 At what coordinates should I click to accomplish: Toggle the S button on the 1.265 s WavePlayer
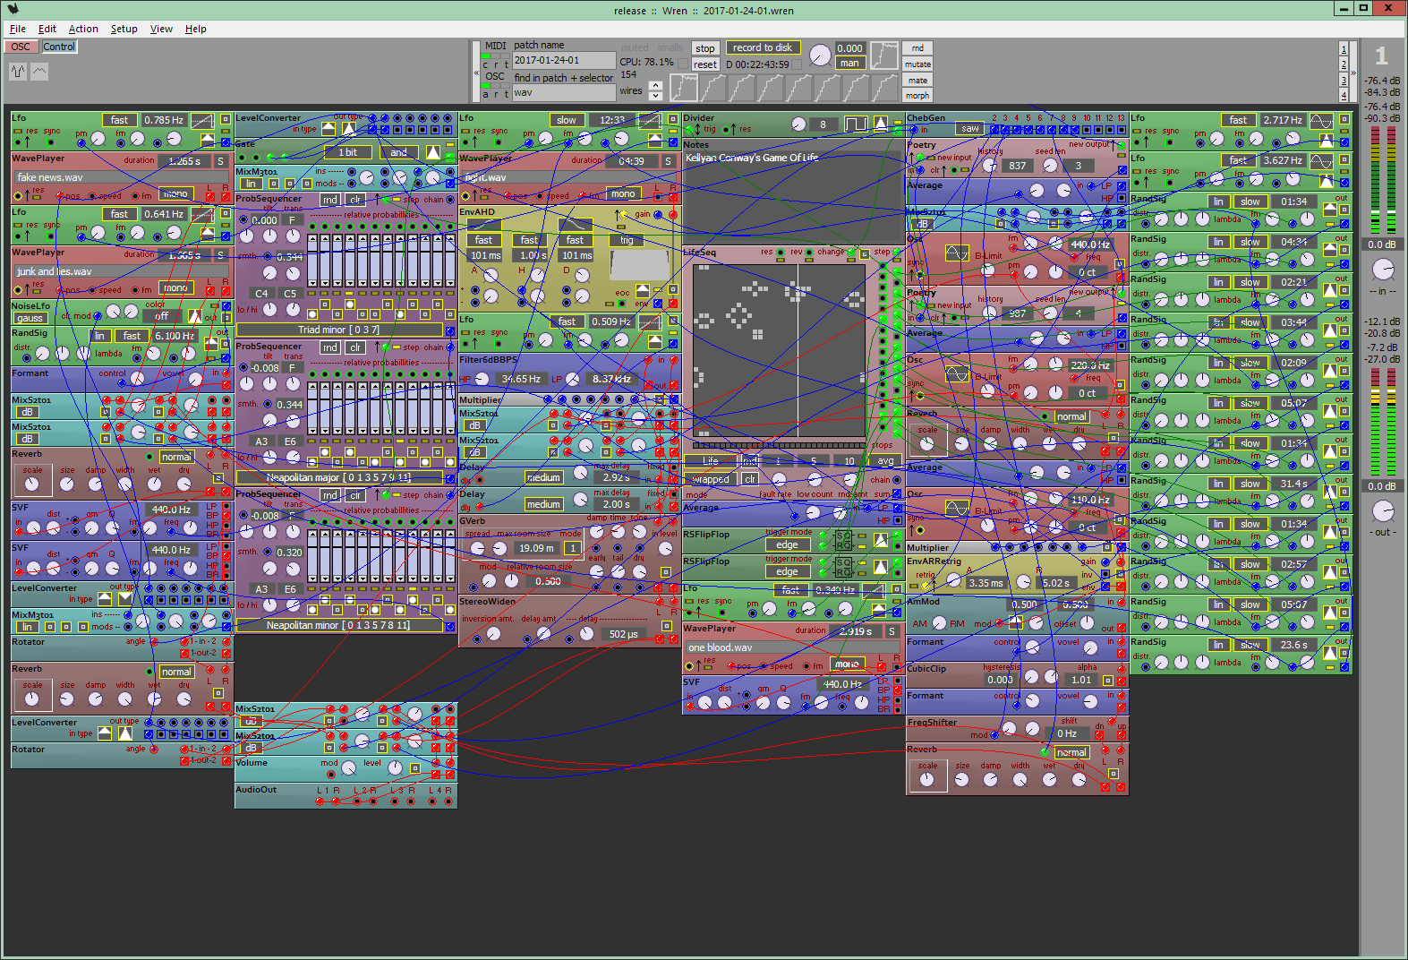pyautogui.click(x=220, y=161)
